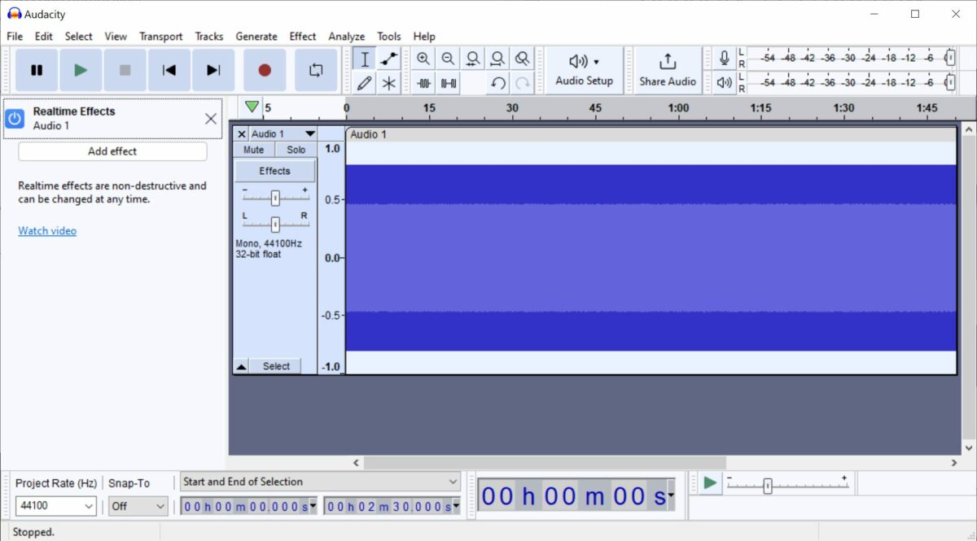
Task: Click the Undo icon
Action: pos(498,82)
